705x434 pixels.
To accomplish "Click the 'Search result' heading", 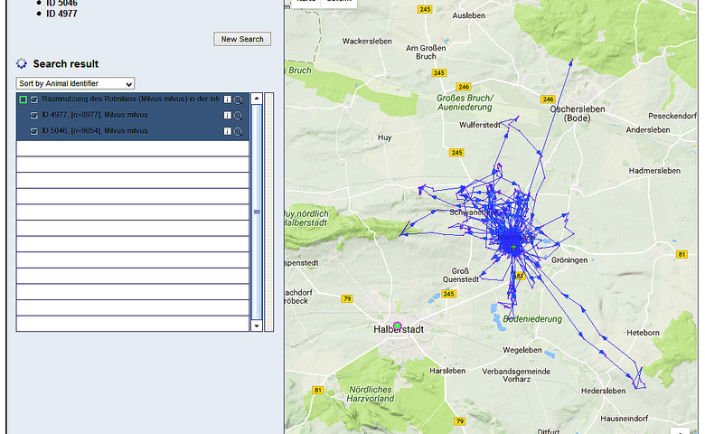I will (x=66, y=64).
